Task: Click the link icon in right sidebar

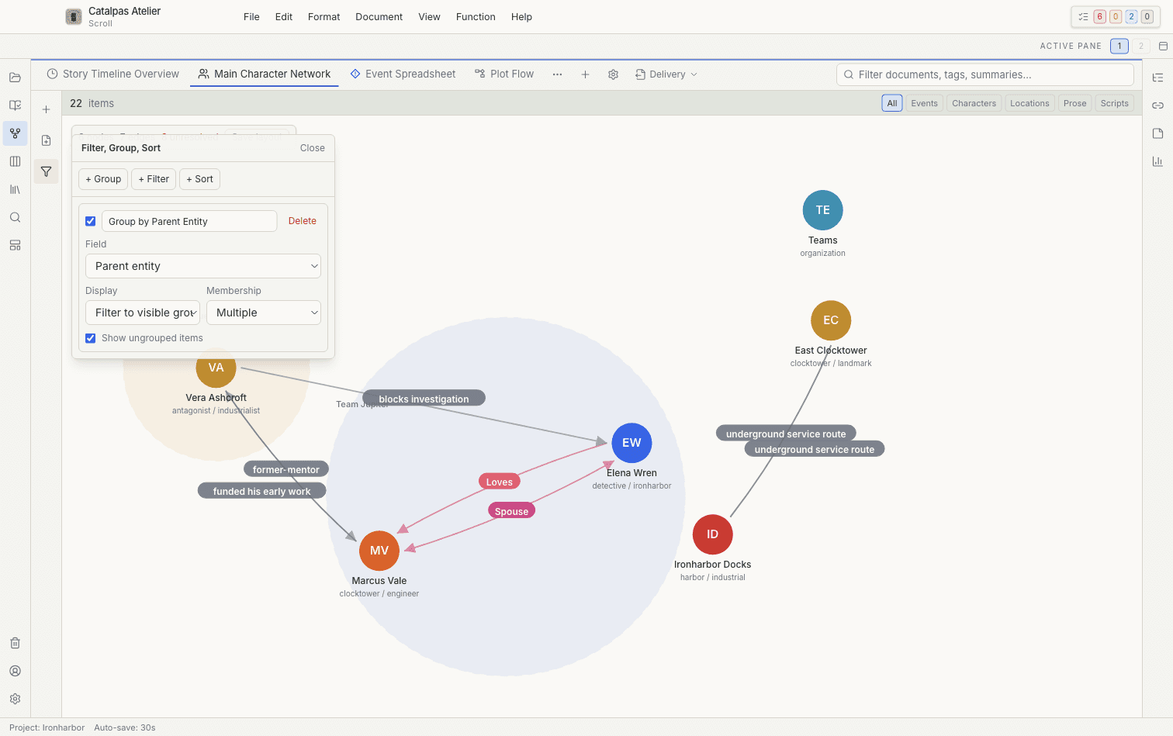Action: click(x=1157, y=105)
